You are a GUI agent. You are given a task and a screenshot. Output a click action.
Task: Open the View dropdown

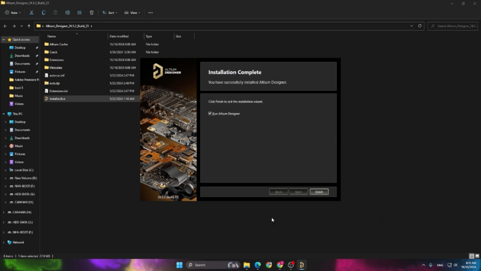click(132, 13)
